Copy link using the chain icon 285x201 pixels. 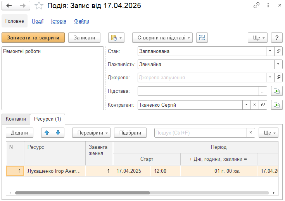256,5
